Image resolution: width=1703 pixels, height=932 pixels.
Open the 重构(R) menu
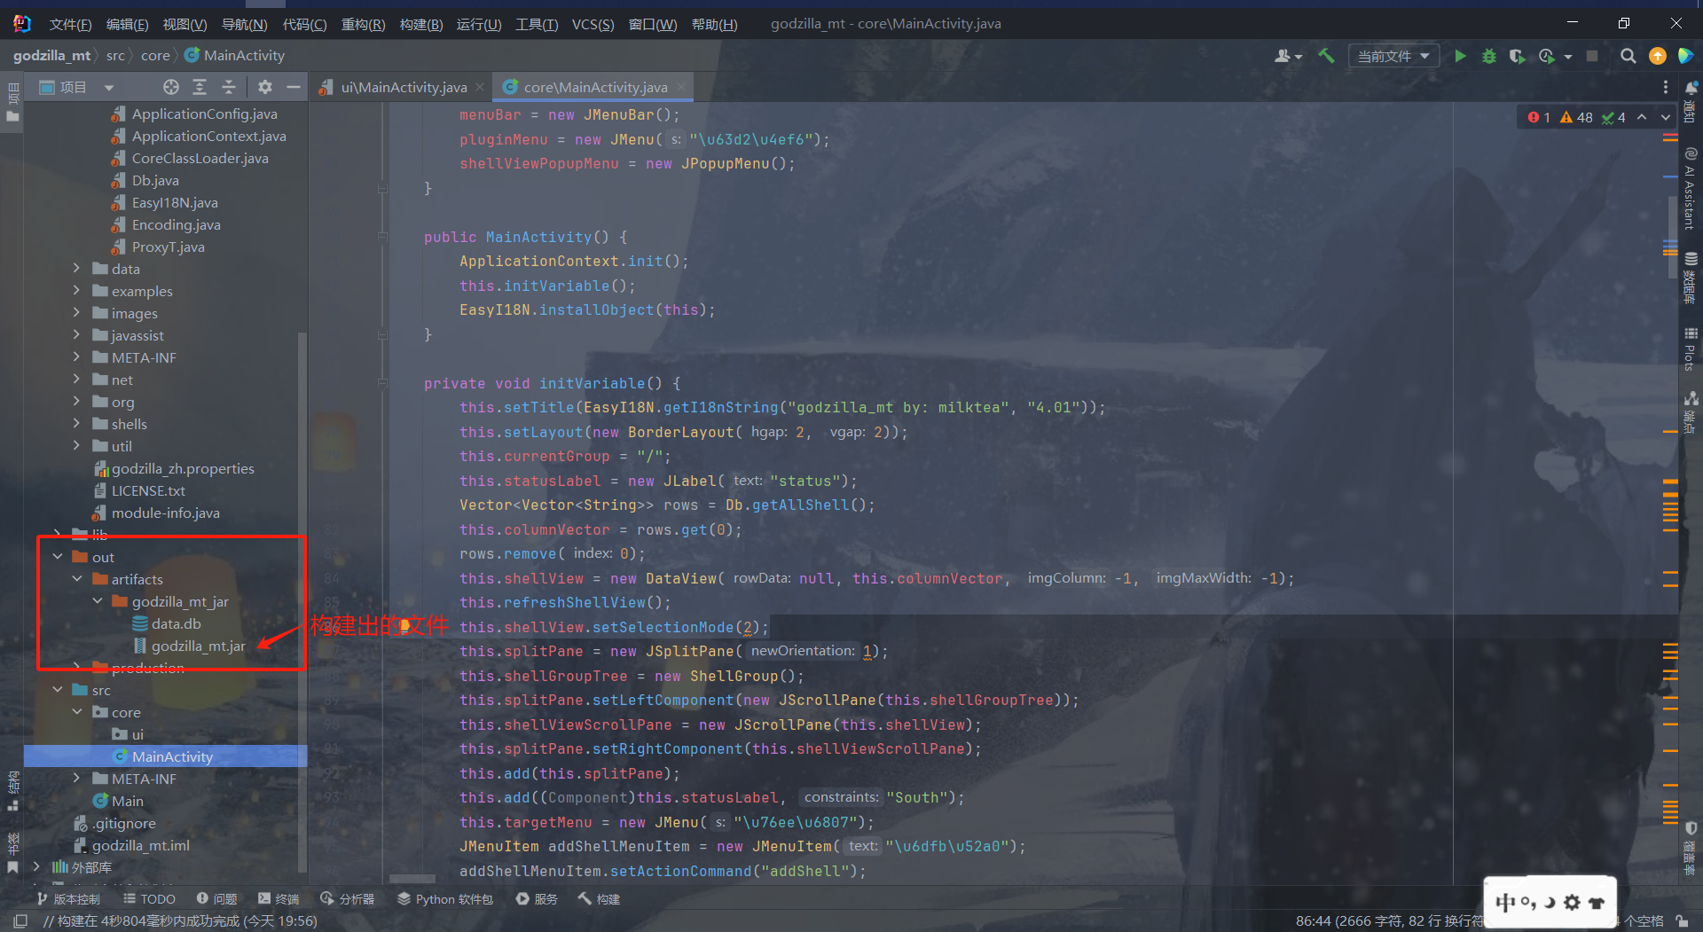coord(363,24)
